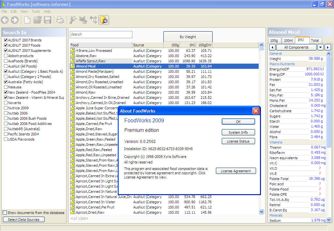Click the back navigation arrow
The width and height of the screenshot is (334, 231).
[x=5, y=20]
